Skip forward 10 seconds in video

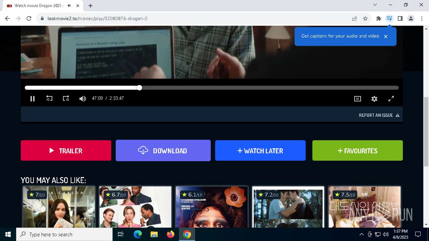(x=66, y=98)
